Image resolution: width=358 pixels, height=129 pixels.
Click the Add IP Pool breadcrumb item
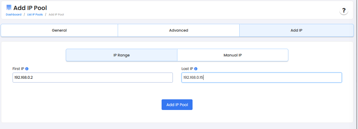click(56, 15)
